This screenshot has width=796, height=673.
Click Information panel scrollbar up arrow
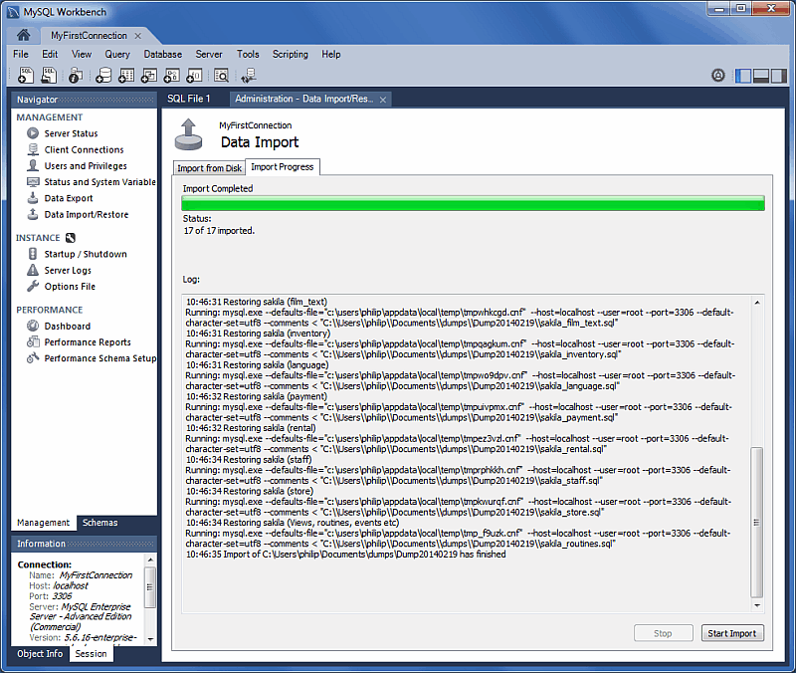click(x=150, y=560)
